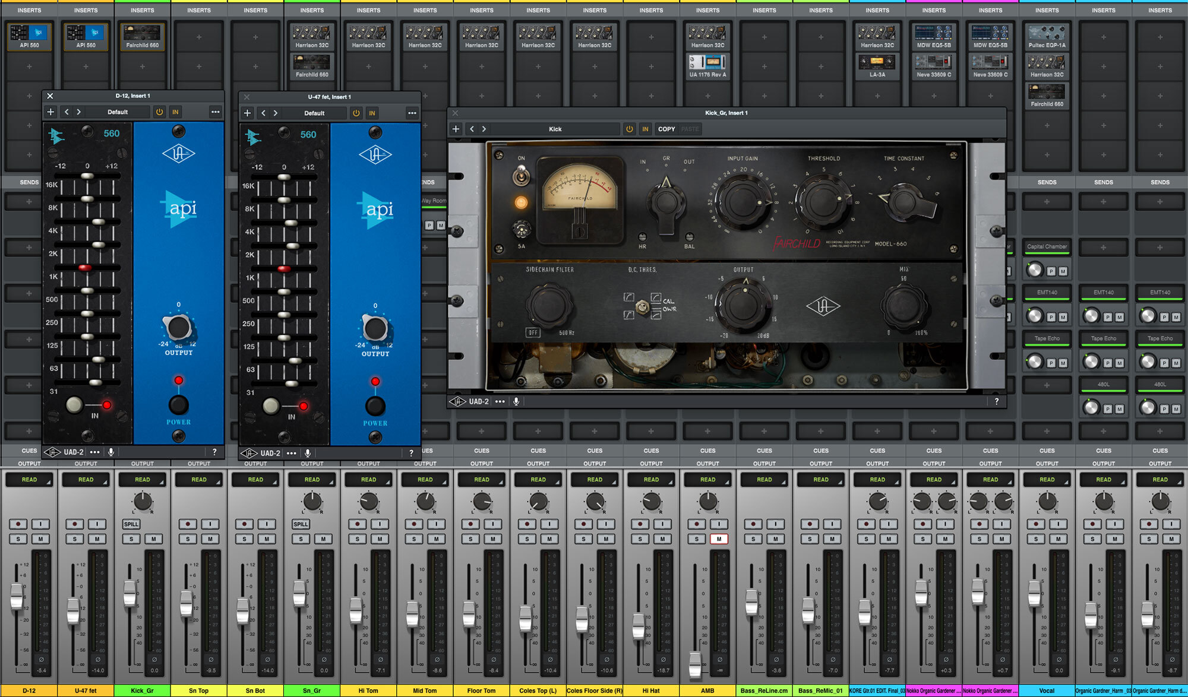This screenshot has height=697, width=1188.
Task: Click the plus icon in Kick_Gr plugin toolbar
Action: [456, 129]
